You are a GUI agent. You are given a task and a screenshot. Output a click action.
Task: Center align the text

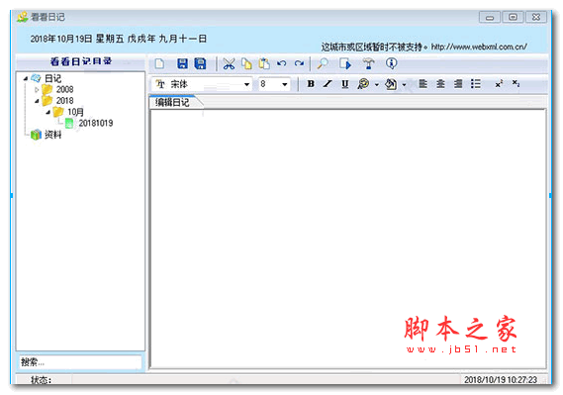click(440, 84)
